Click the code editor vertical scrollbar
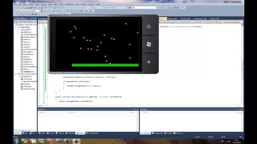 242,64
